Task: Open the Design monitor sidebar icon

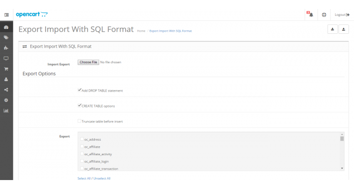Action: (x=6, y=59)
